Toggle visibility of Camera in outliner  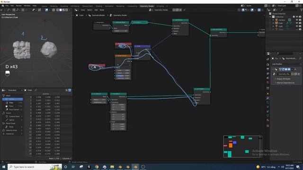click(297, 20)
